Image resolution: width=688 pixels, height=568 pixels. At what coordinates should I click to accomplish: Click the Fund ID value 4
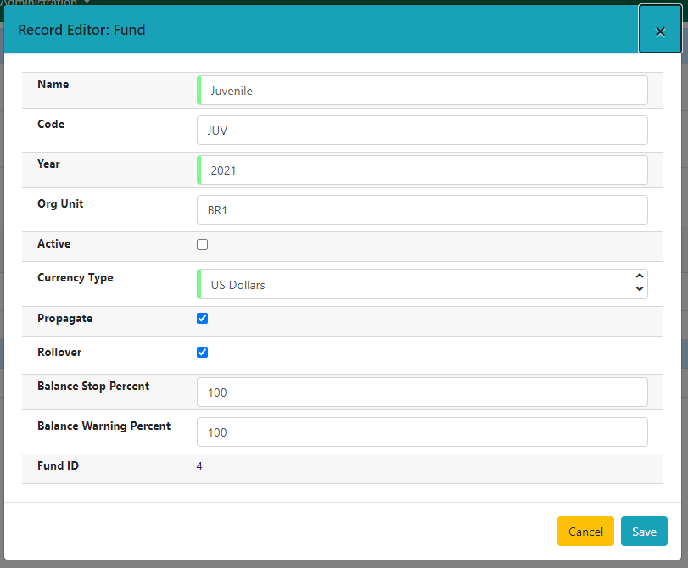(199, 466)
